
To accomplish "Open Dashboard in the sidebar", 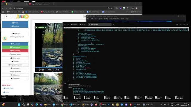I will click(15, 68).
